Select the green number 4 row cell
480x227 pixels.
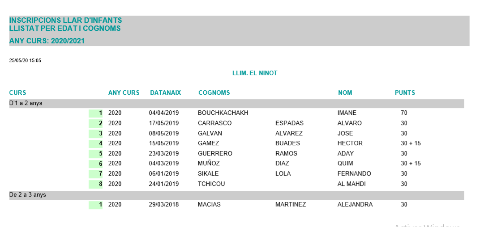pyautogui.click(x=95, y=143)
